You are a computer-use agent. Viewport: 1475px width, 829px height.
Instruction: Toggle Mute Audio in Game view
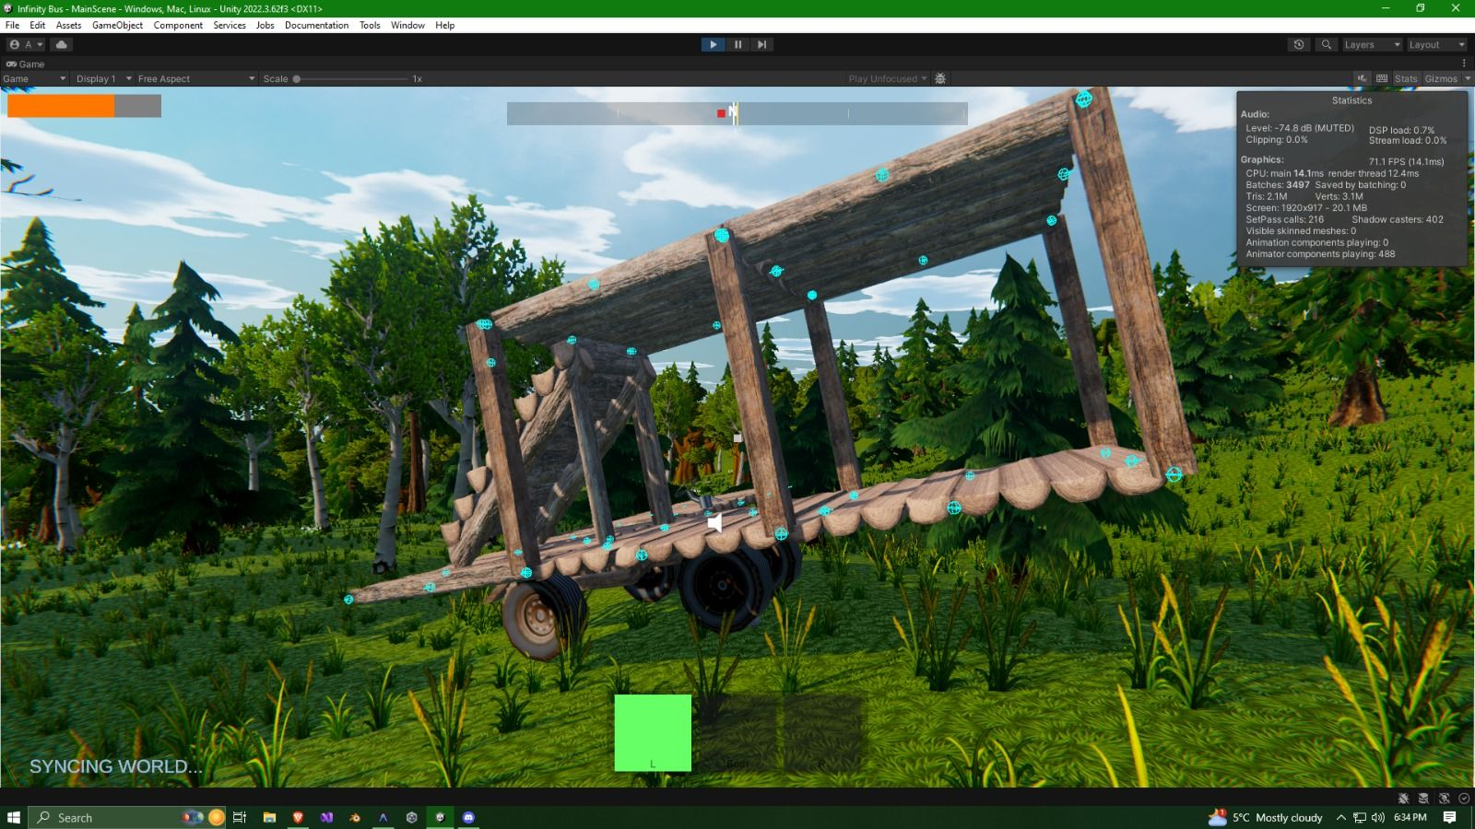coord(1362,78)
